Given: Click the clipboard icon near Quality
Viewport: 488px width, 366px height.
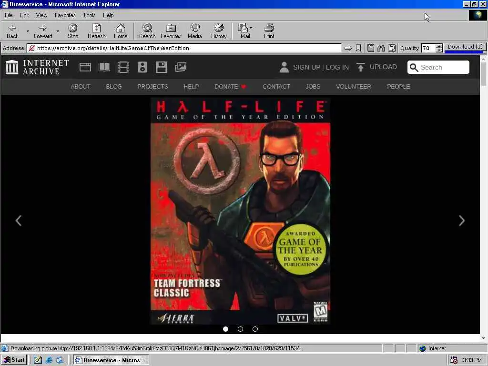Looking at the screenshot, I should 392,48.
